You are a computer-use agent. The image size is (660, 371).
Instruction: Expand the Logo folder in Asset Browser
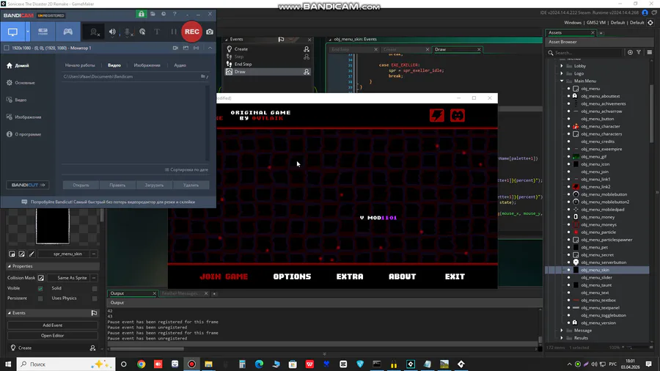point(562,73)
